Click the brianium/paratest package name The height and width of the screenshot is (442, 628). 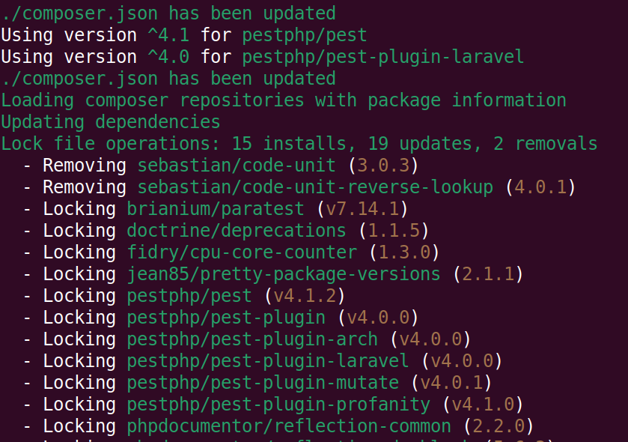(216, 209)
